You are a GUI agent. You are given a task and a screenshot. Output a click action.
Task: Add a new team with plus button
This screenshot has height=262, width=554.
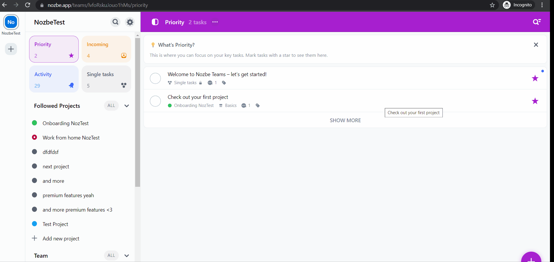11,49
